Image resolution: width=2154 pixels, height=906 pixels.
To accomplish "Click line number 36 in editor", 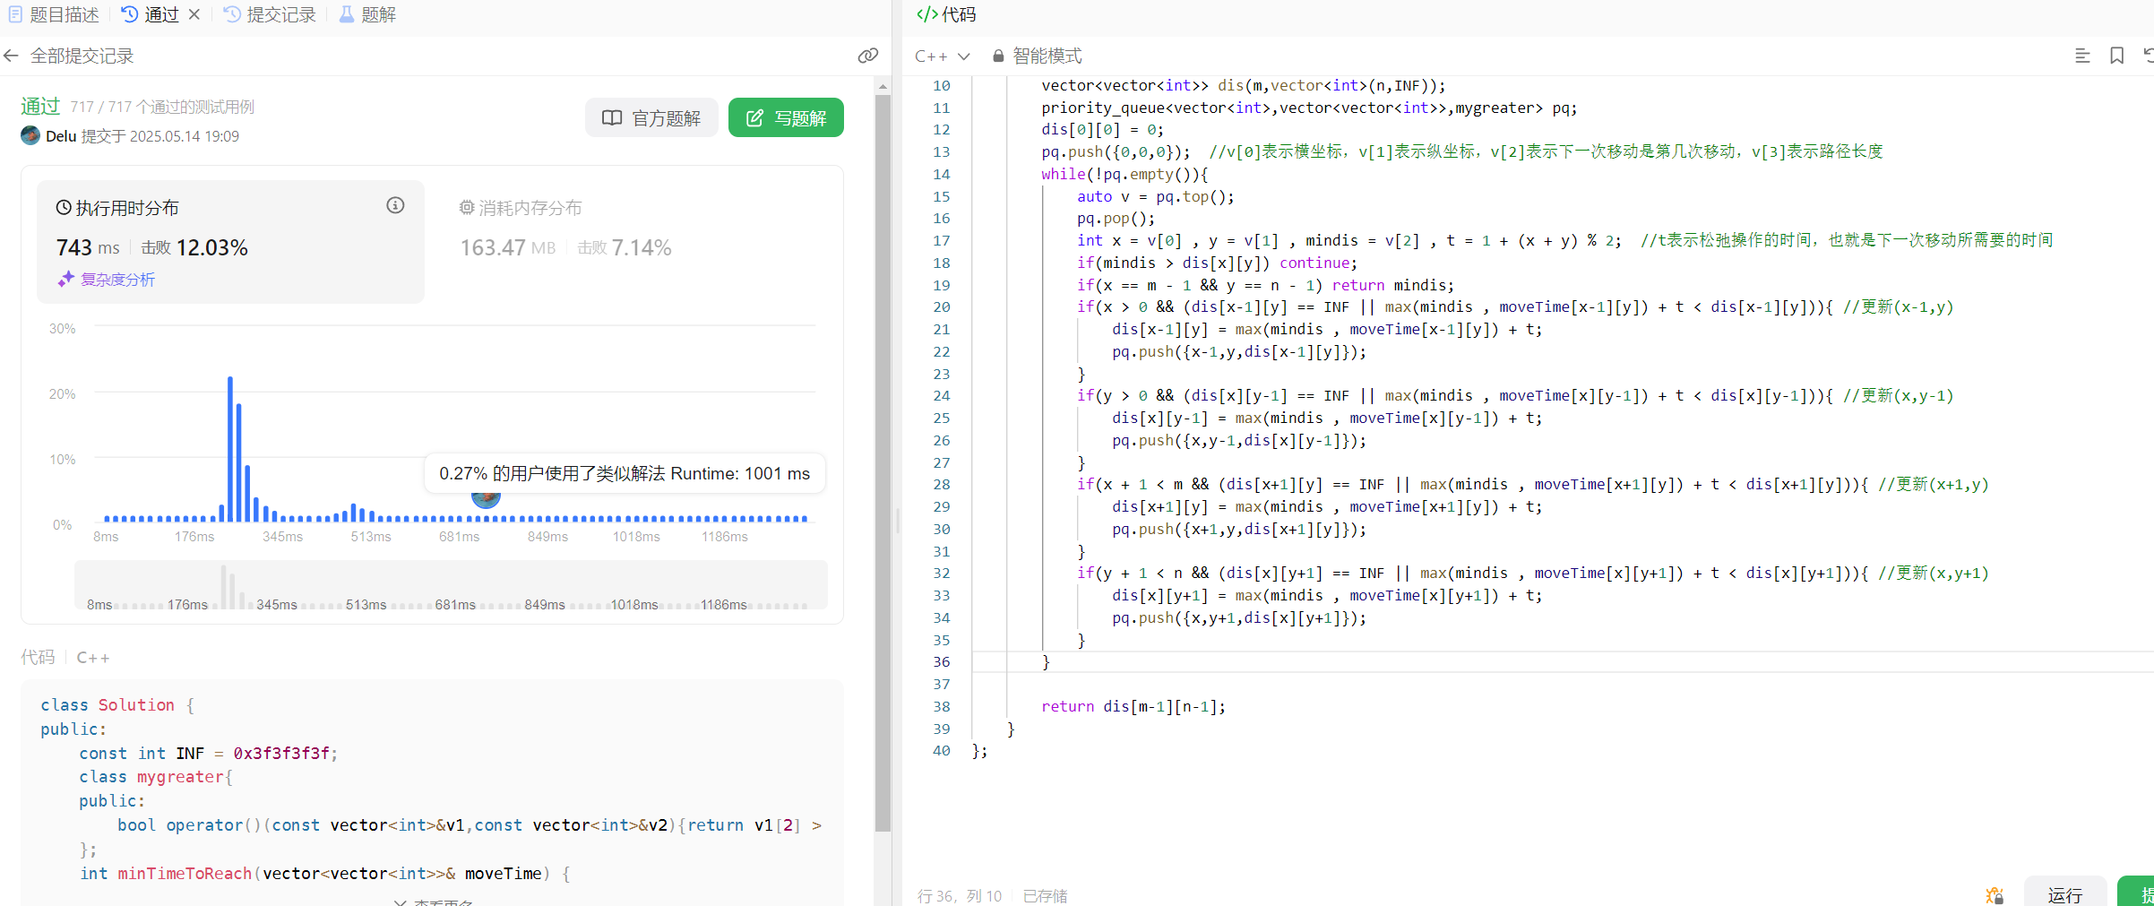I will point(941,661).
